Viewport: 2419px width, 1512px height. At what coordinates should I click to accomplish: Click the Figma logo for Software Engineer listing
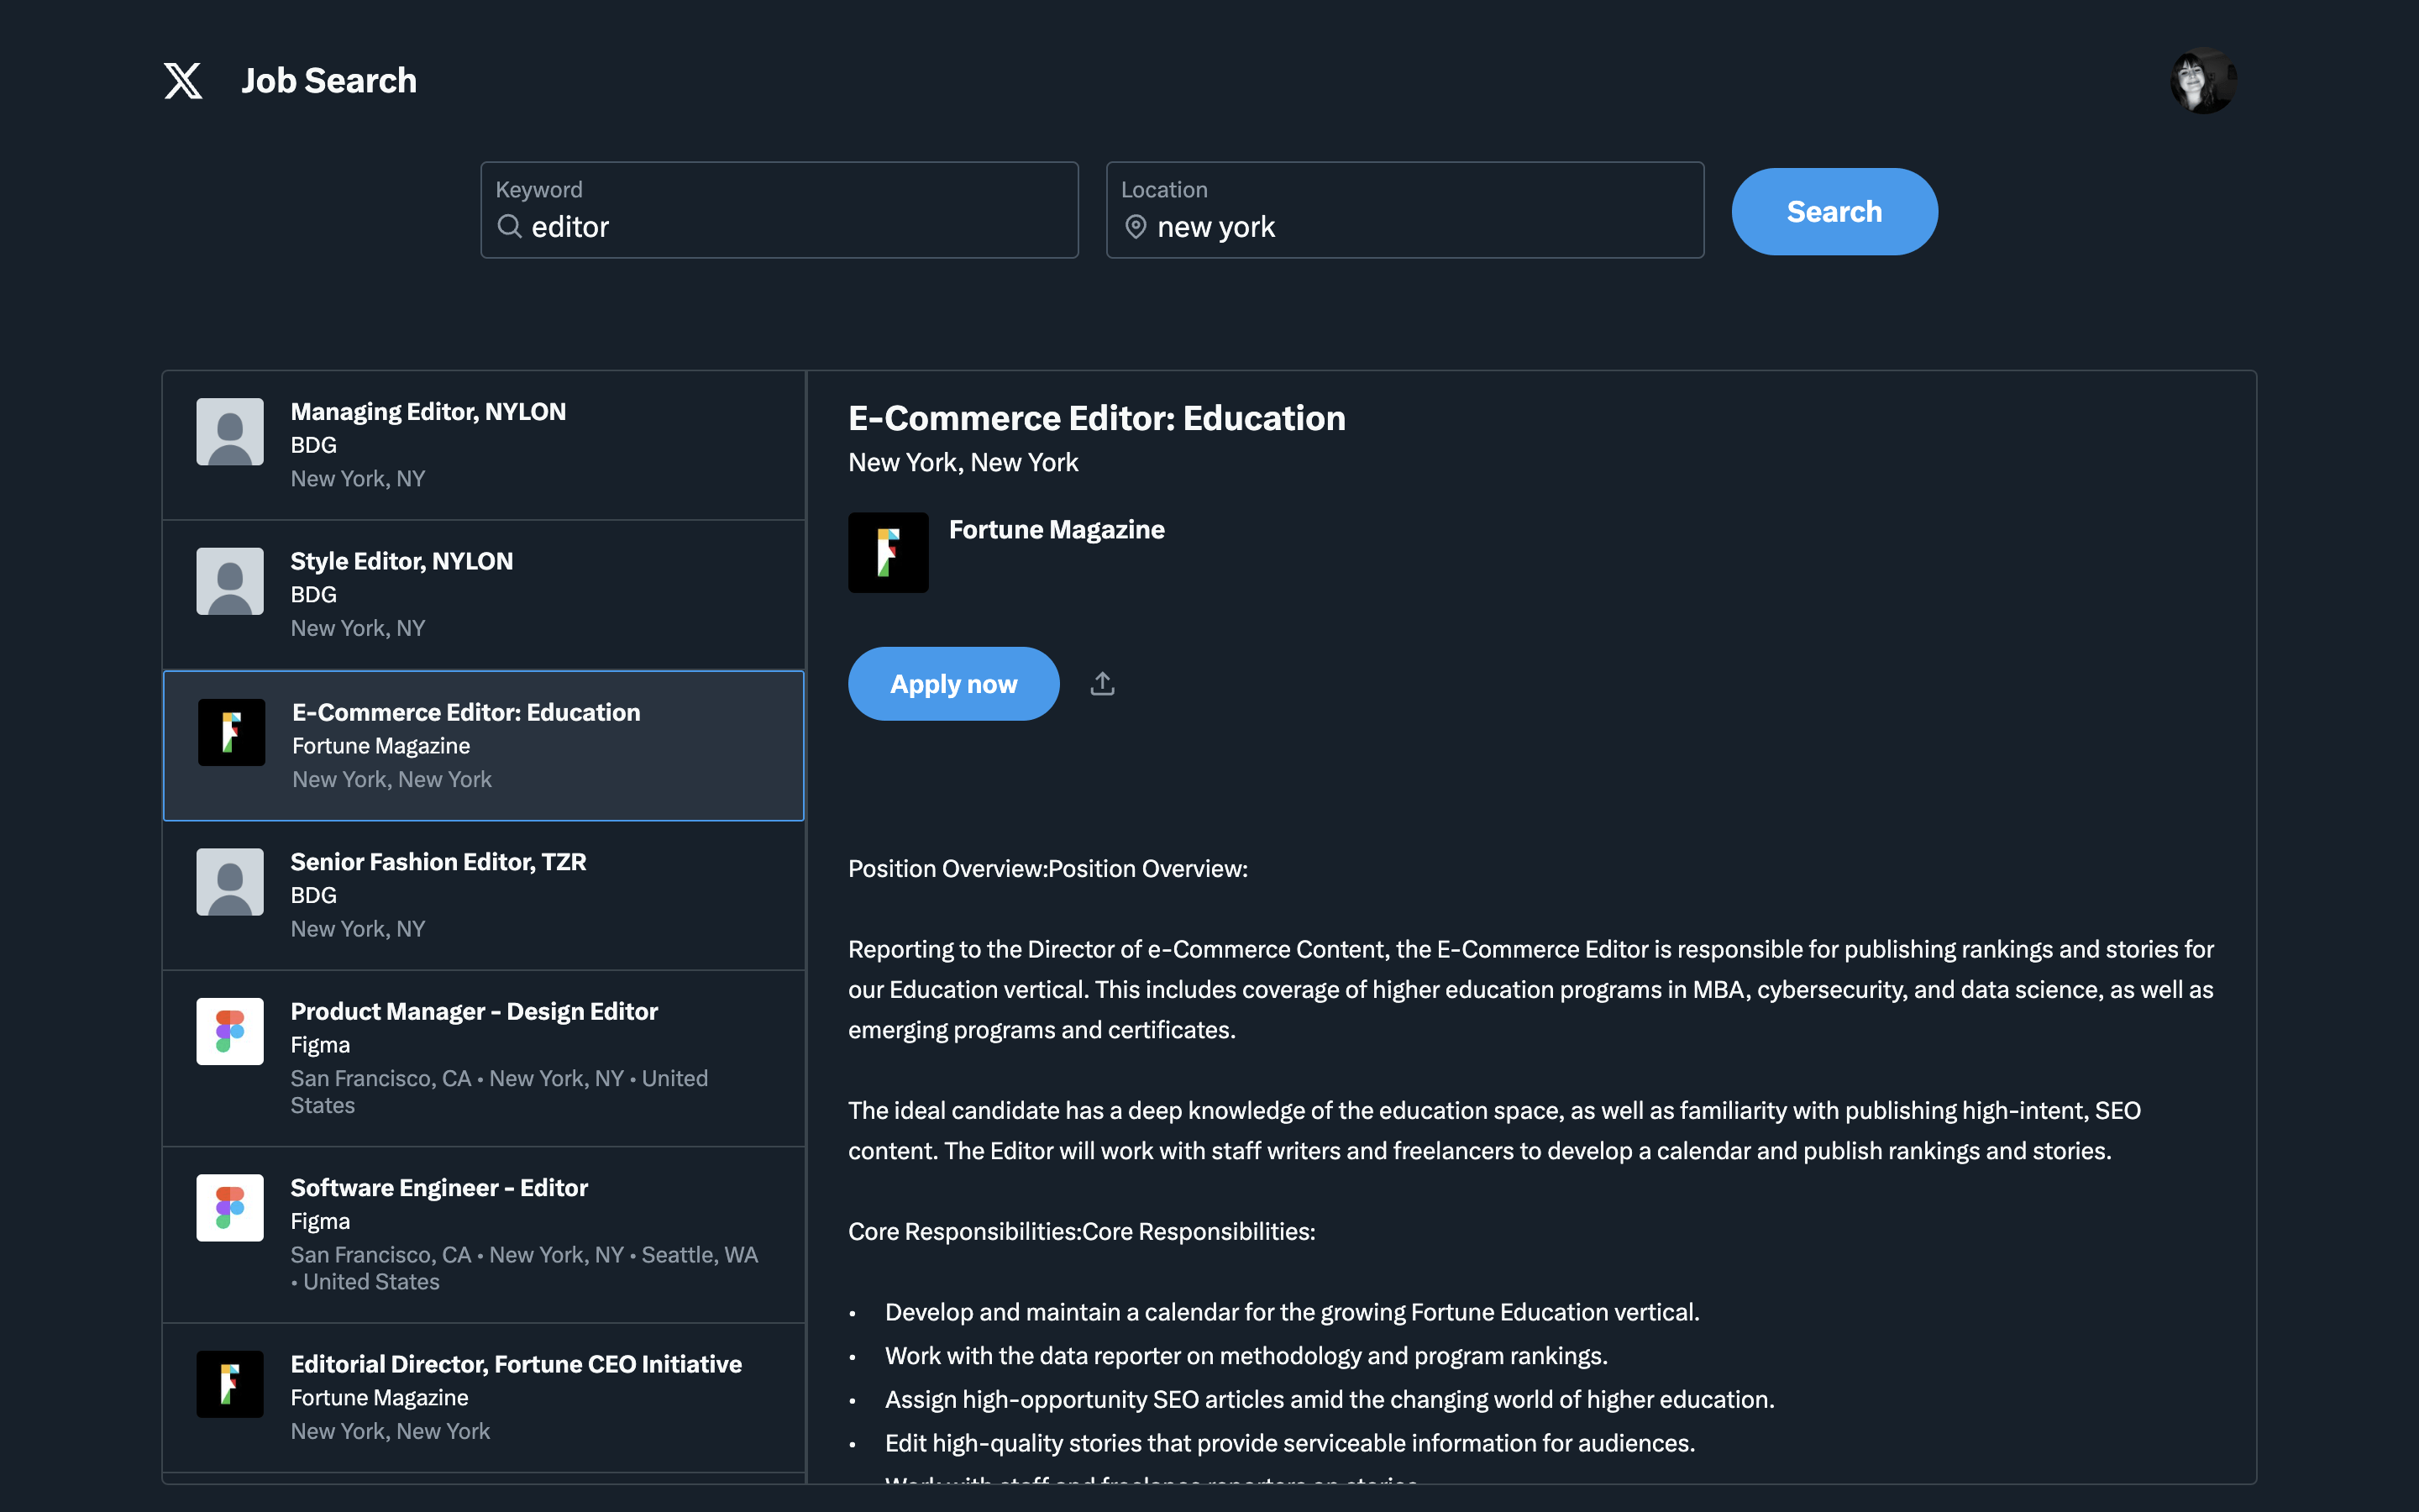pos(230,1208)
